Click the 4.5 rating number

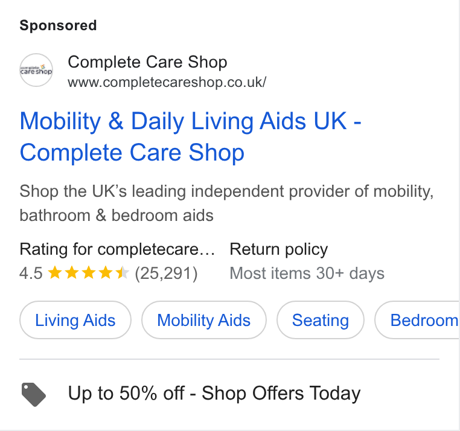click(x=31, y=273)
